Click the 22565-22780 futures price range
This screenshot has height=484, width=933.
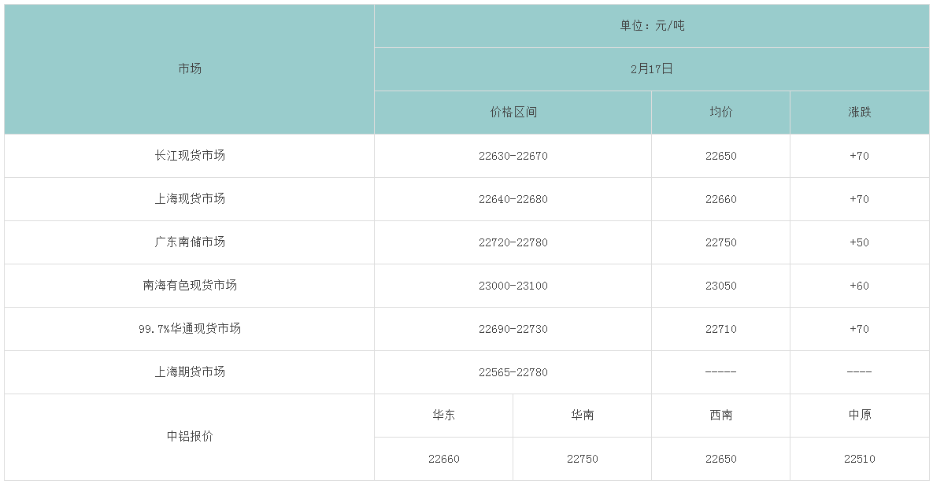click(513, 372)
